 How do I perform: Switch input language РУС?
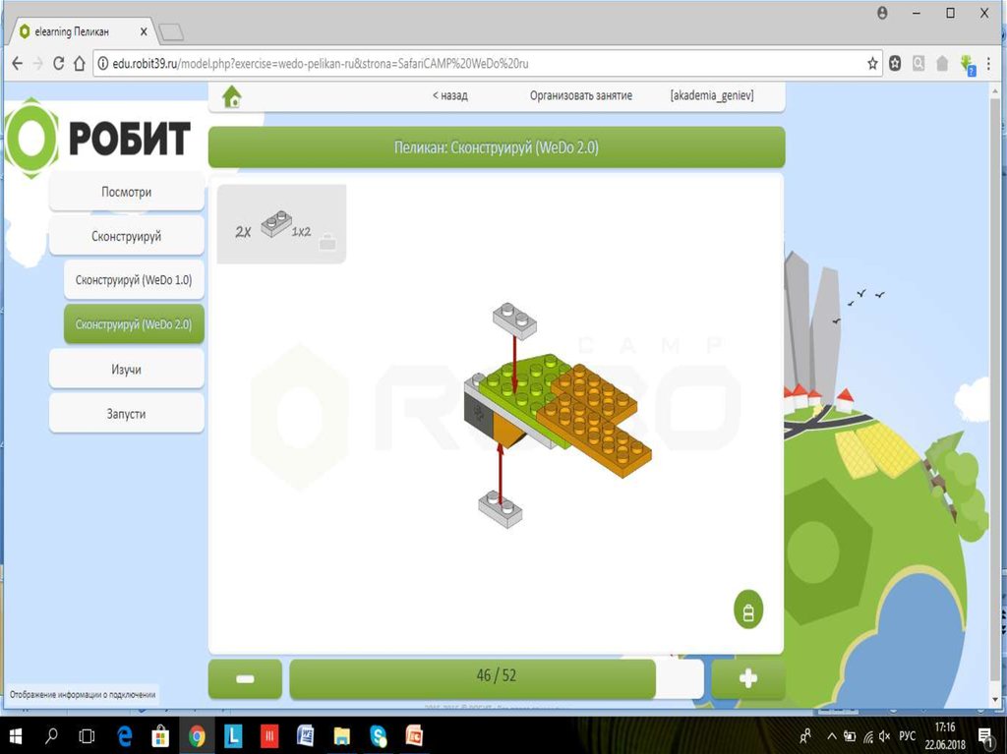coord(907,736)
